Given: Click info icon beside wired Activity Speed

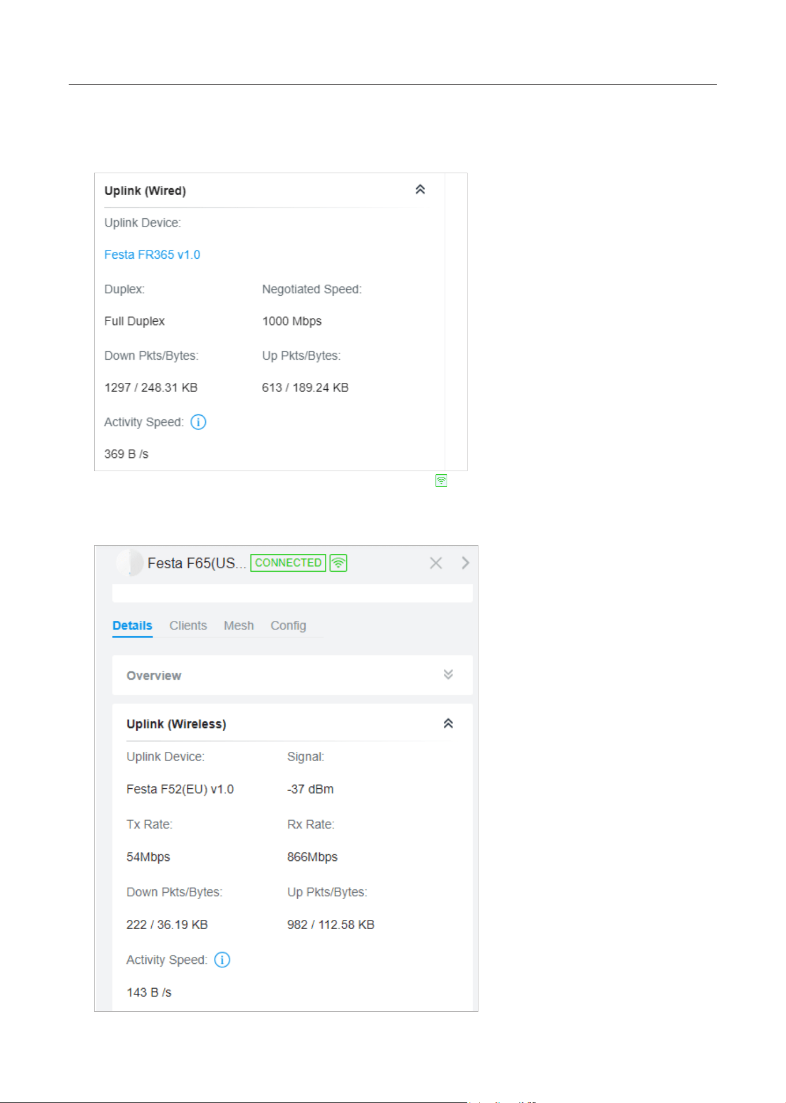Looking at the screenshot, I should (x=198, y=422).
